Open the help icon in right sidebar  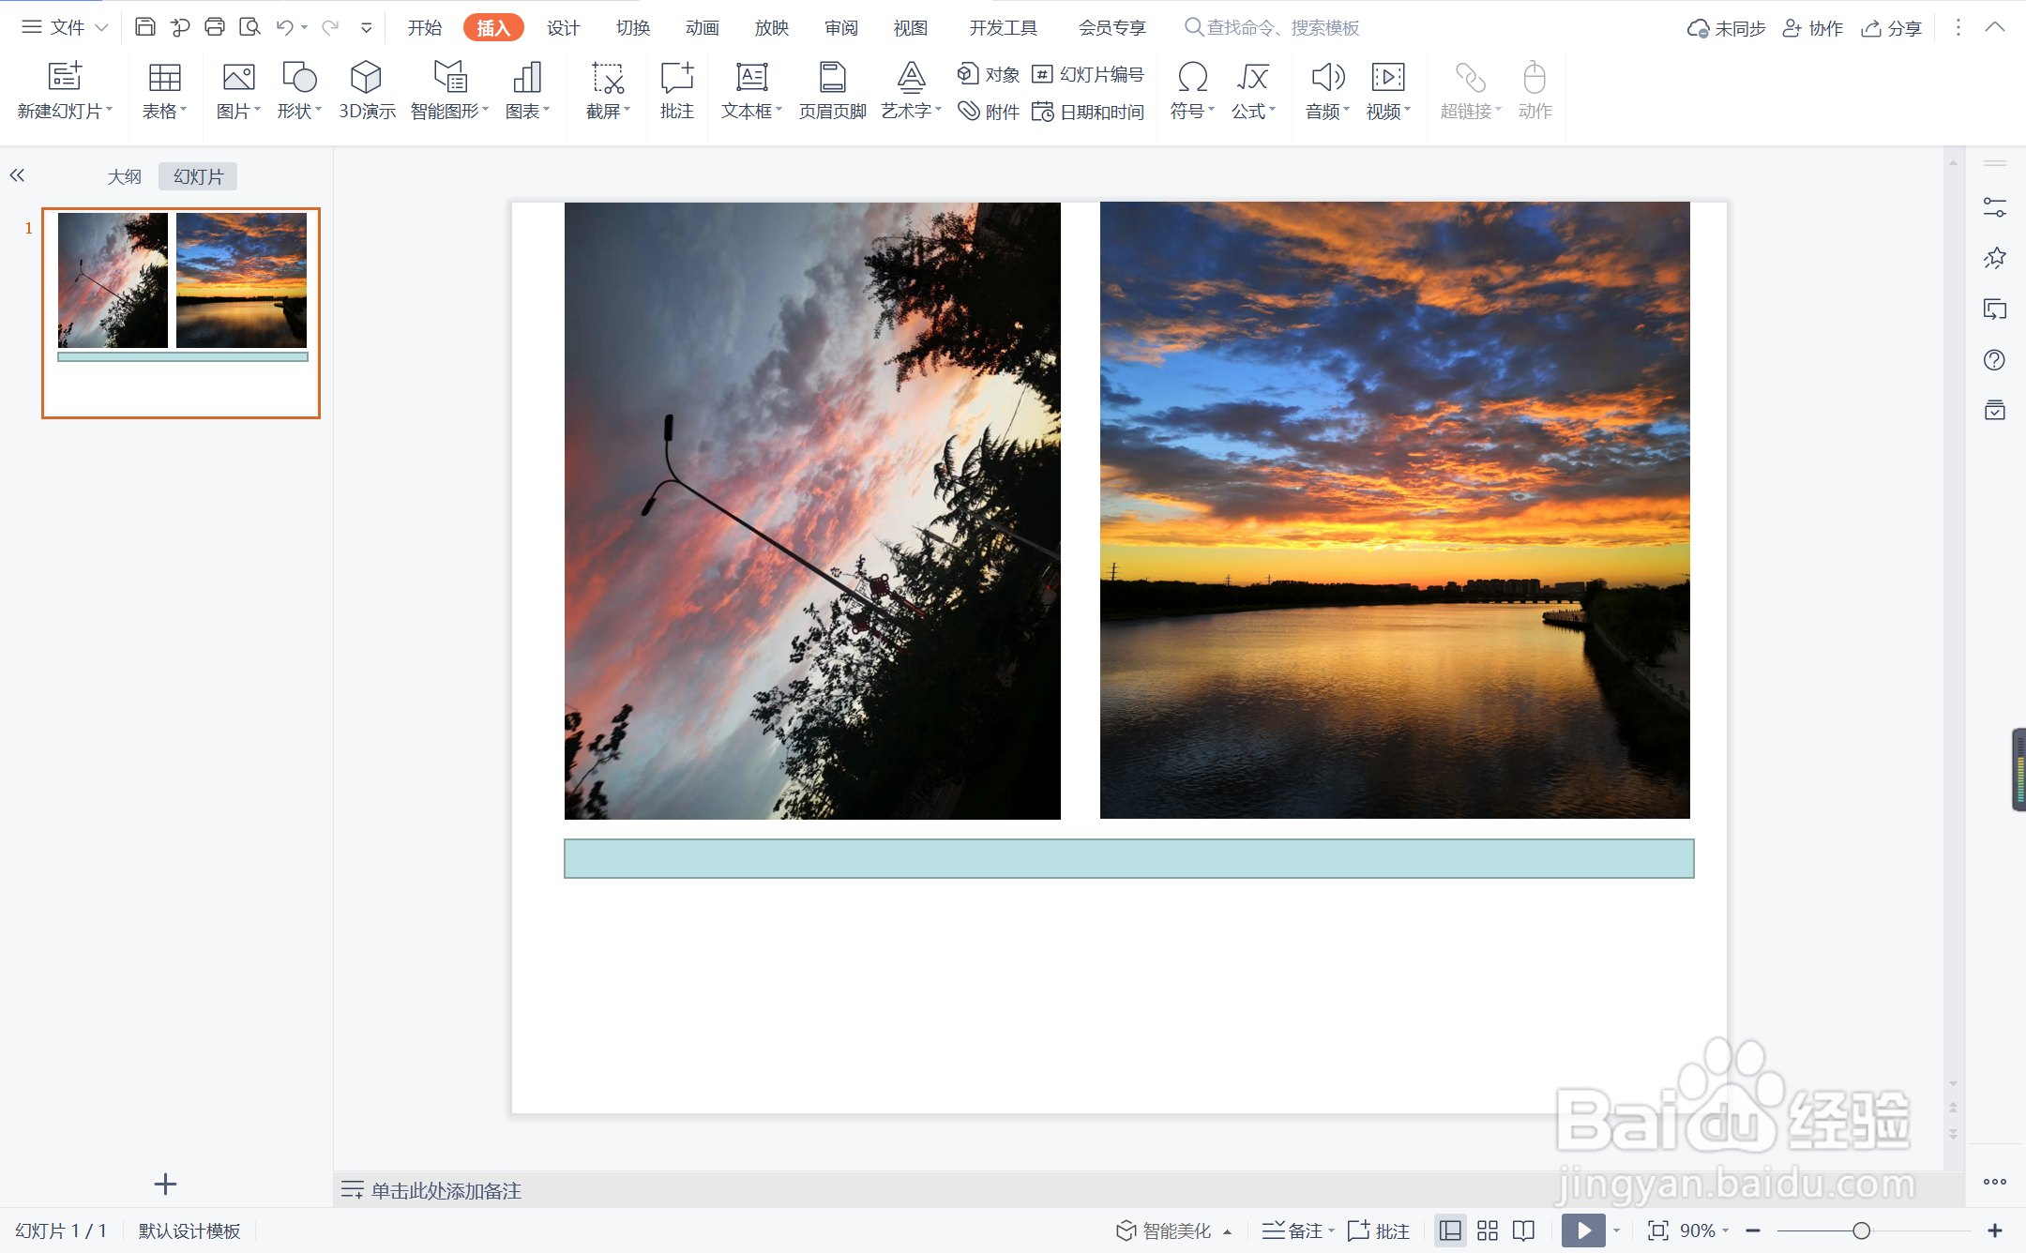click(x=1994, y=360)
